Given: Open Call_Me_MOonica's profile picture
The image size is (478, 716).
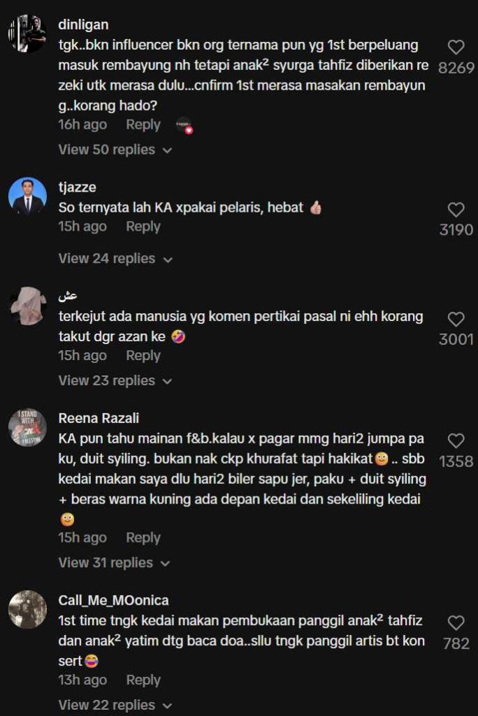Looking at the screenshot, I should click(28, 609).
